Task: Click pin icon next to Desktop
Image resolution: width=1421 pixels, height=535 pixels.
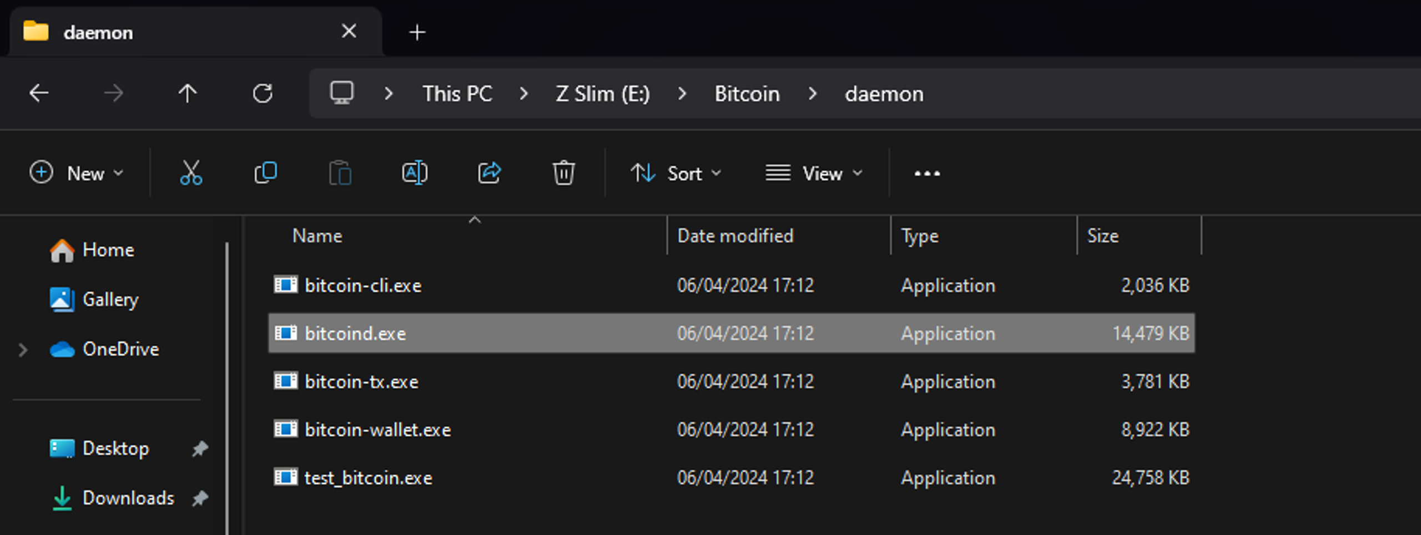Action: click(x=200, y=448)
